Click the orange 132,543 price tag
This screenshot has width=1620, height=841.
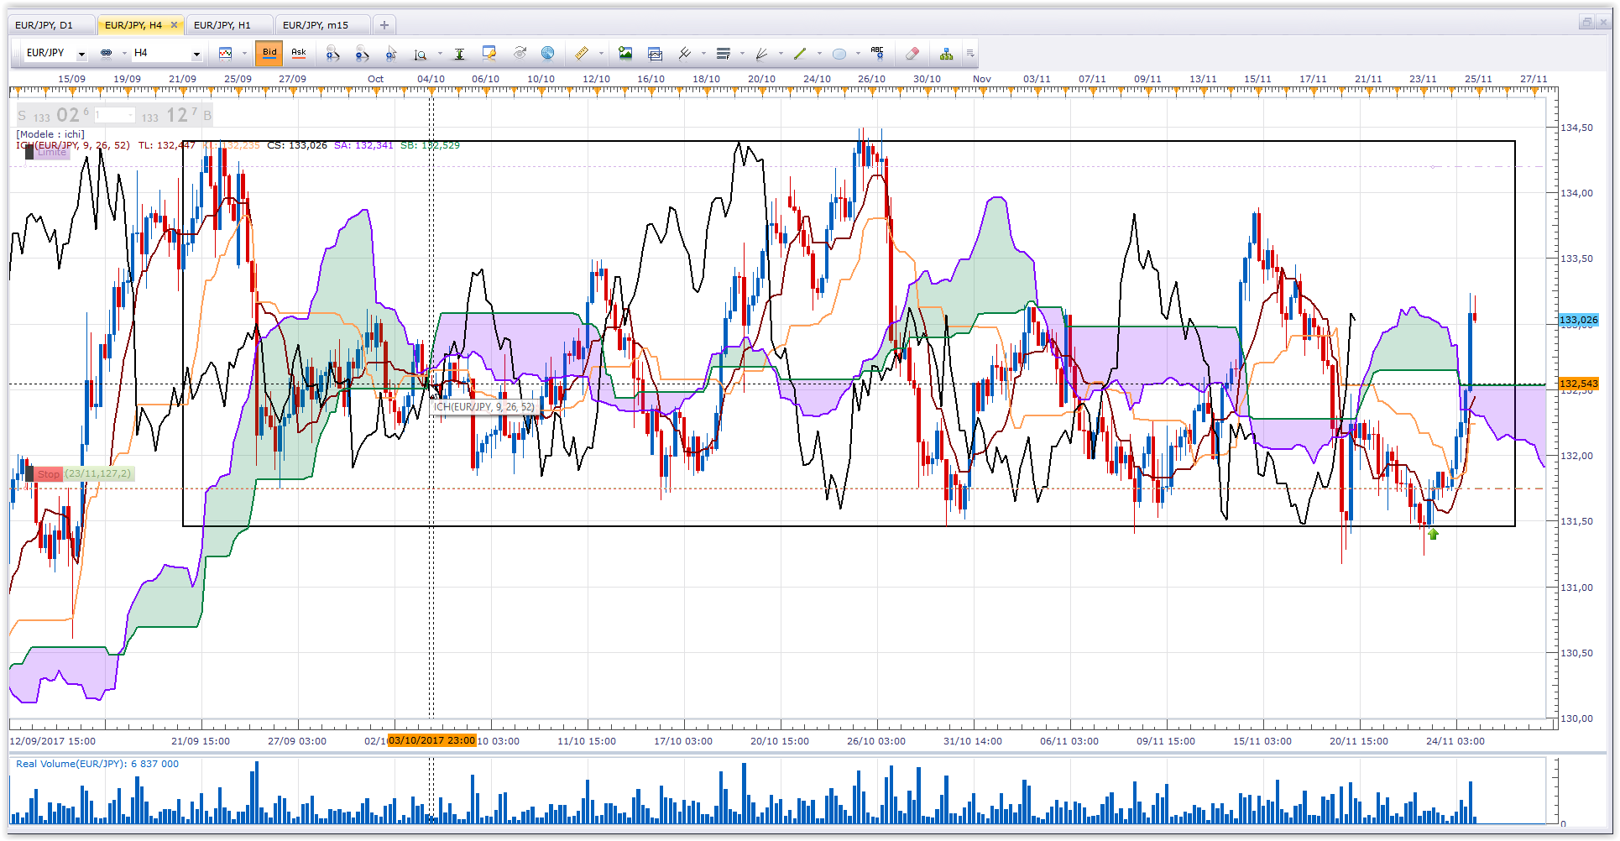click(x=1579, y=384)
